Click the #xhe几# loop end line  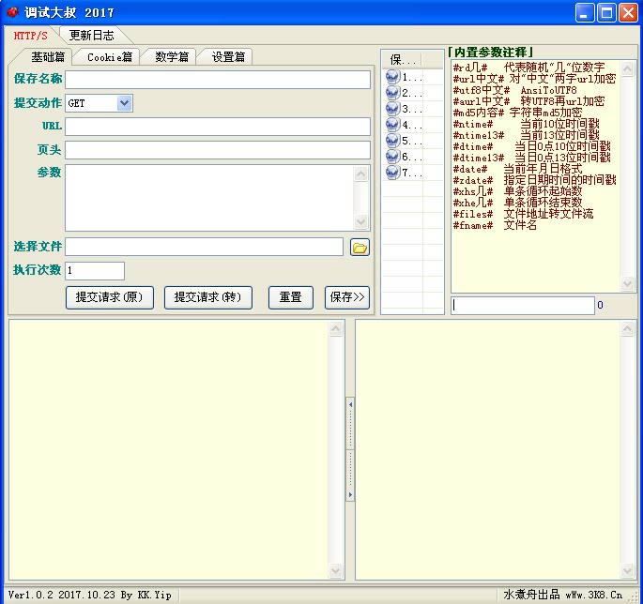click(x=517, y=203)
